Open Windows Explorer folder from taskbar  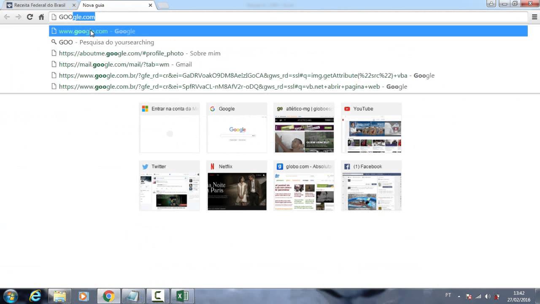click(x=59, y=296)
